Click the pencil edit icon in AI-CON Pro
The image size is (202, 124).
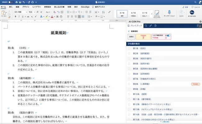coord(151,25)
